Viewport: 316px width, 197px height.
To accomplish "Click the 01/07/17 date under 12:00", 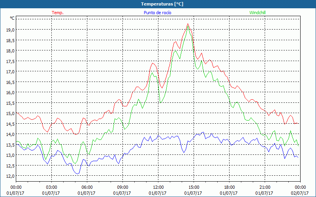I will [158, 193].
